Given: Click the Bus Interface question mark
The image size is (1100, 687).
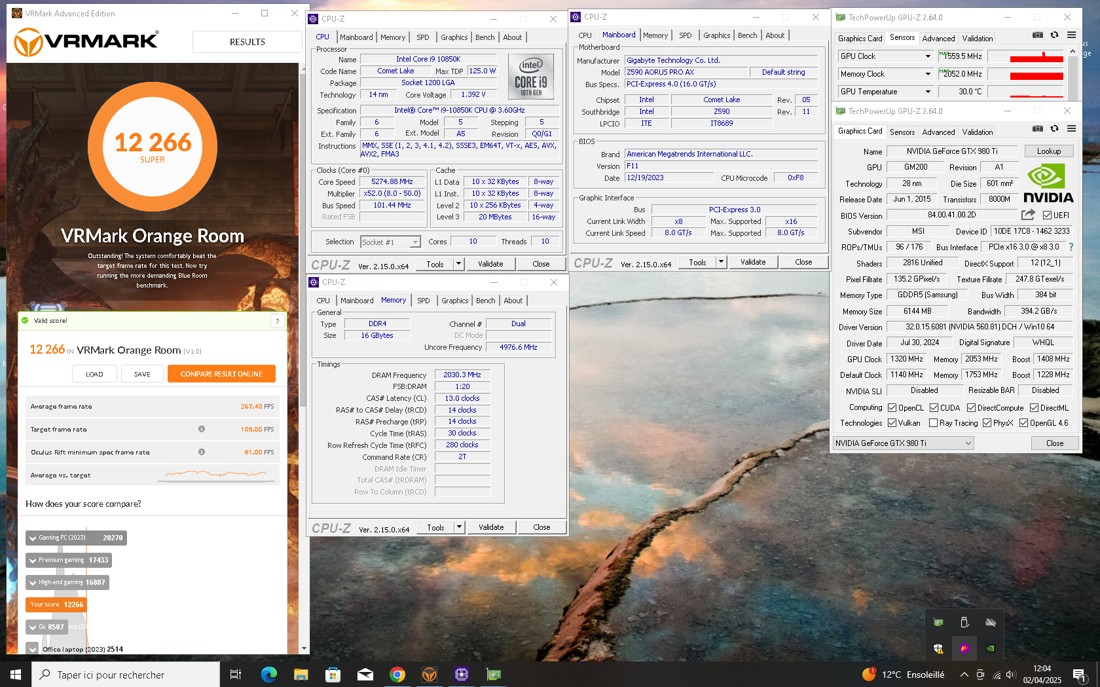Looking at the screenshot, I should (1071, 247).
